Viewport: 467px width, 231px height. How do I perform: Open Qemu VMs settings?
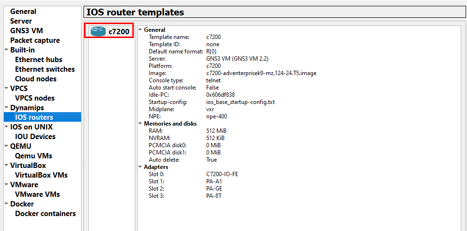click(33, 155)
